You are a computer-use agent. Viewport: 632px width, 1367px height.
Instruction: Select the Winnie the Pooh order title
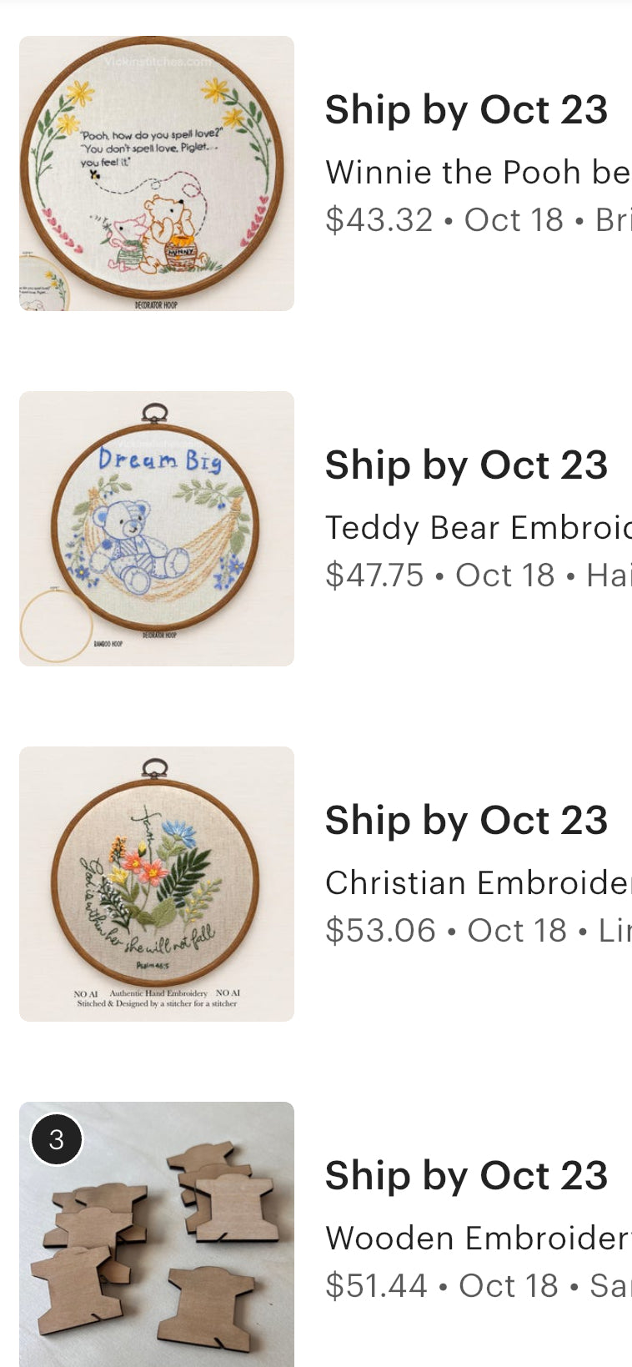point(477,172)
